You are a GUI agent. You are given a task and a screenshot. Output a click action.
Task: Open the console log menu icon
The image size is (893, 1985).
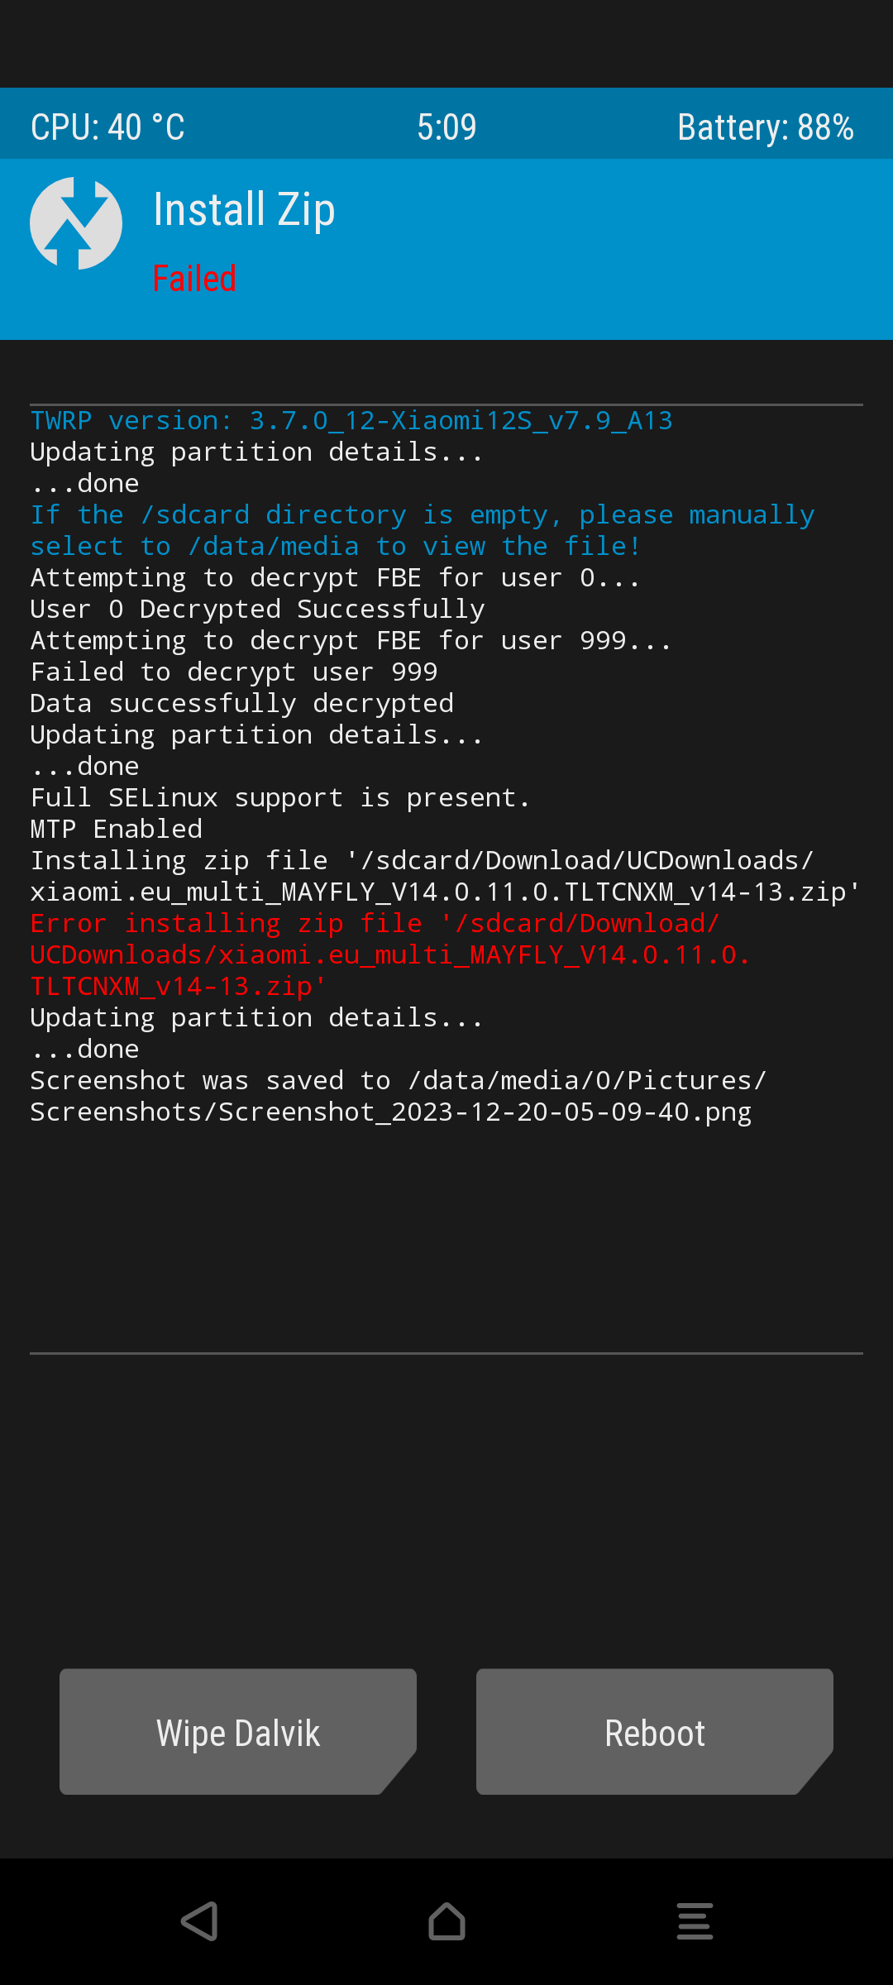695,1921
